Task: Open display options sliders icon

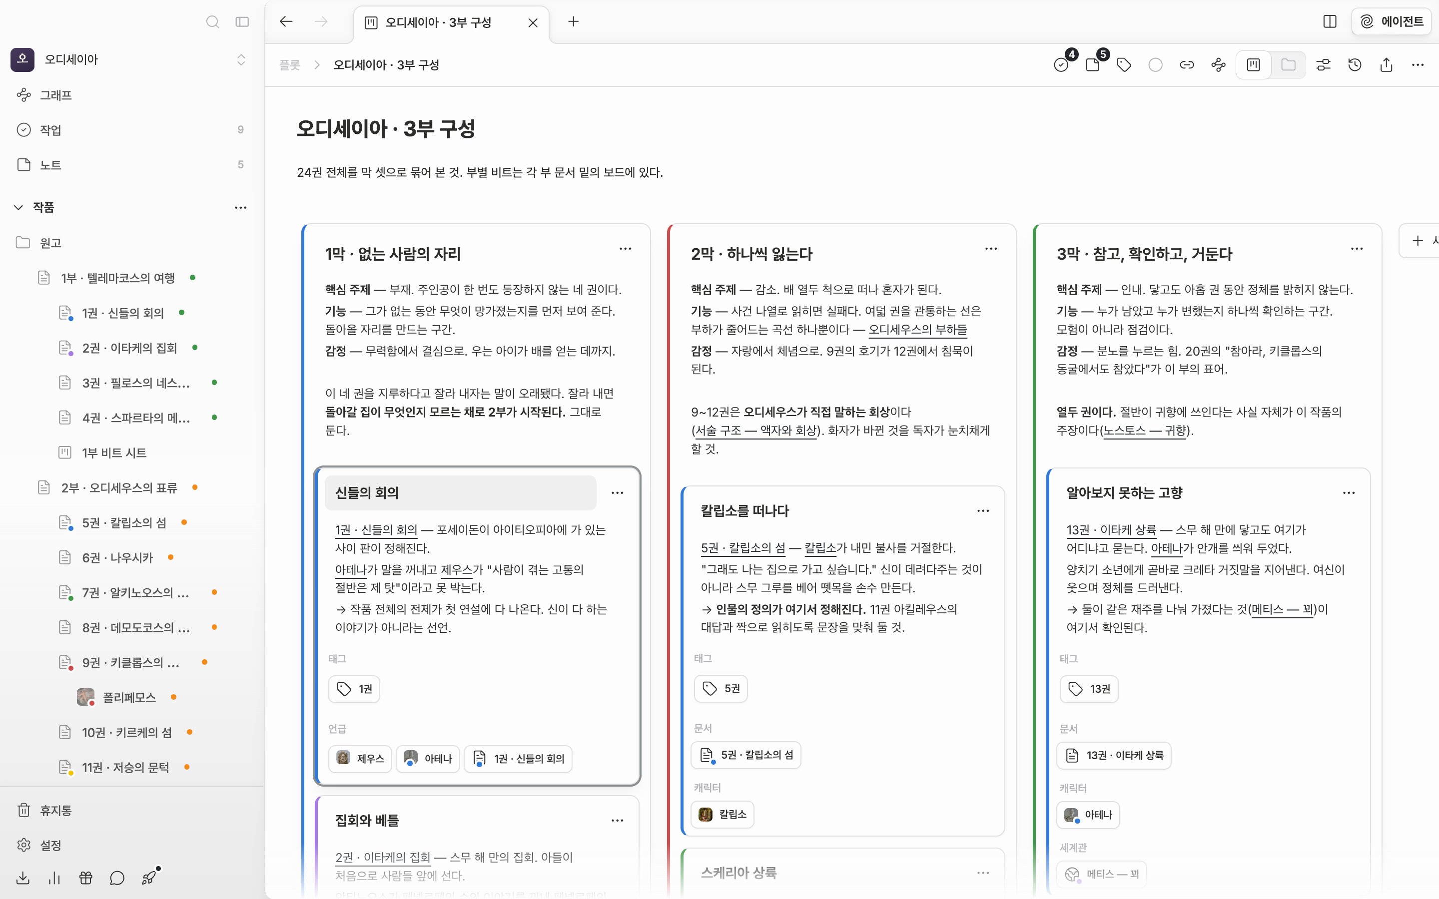Action: coord(1323,65)
